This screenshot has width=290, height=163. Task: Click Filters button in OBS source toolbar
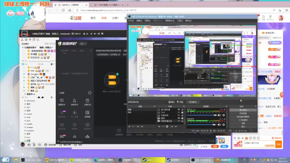tap(180, 102)
